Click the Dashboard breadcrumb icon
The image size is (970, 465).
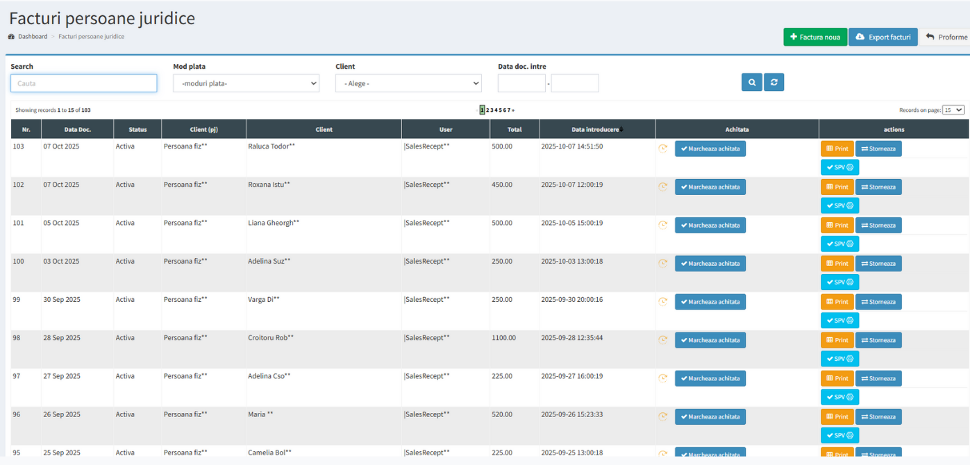(11, 37)
